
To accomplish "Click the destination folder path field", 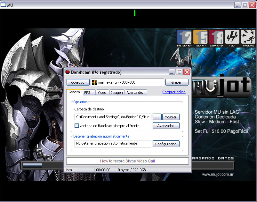I will click(113, 117).
